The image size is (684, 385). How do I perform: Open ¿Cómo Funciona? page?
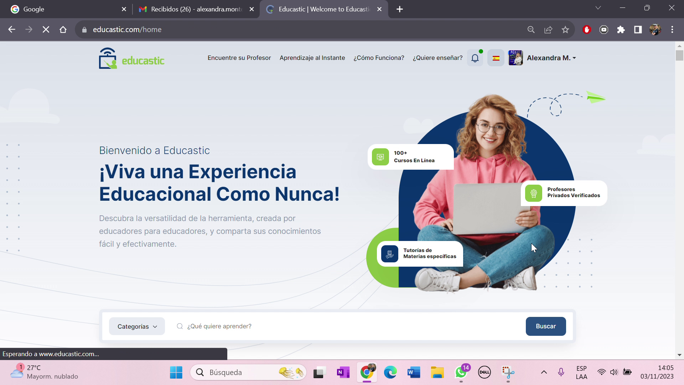coord(379,58)
